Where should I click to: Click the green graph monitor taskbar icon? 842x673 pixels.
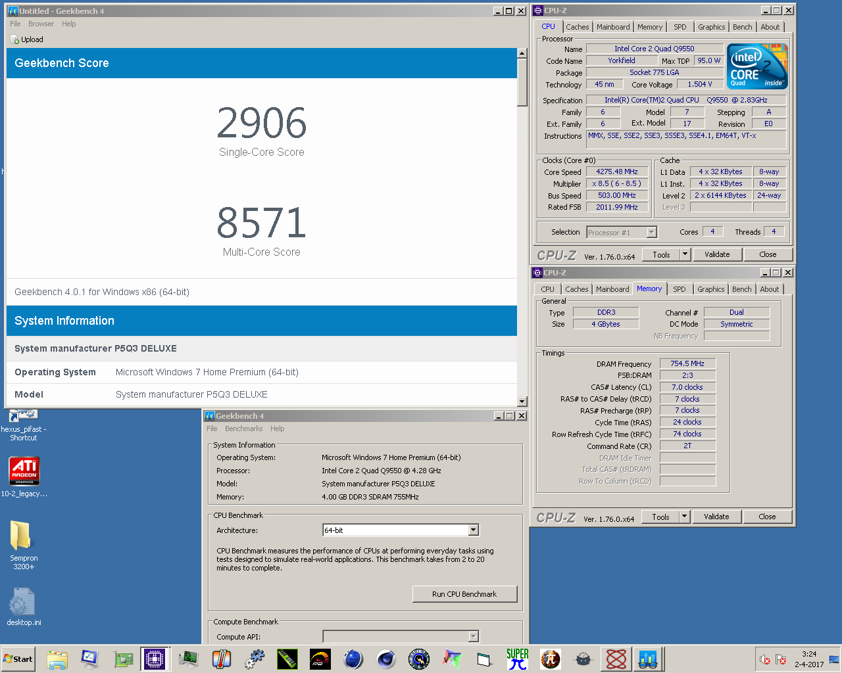[189, 659]
